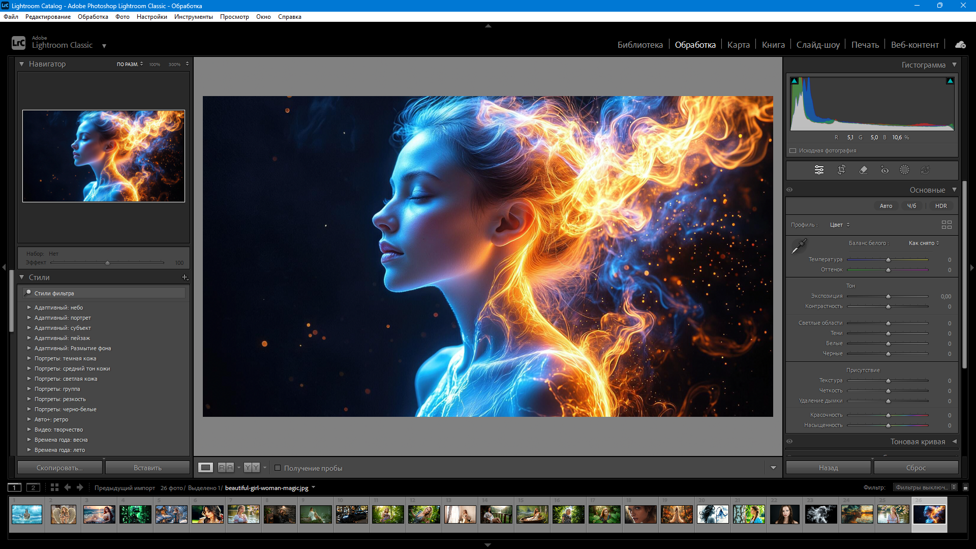Enable the Получение пробы checkbox
The image size is (976, 549).
pos(278,468)
